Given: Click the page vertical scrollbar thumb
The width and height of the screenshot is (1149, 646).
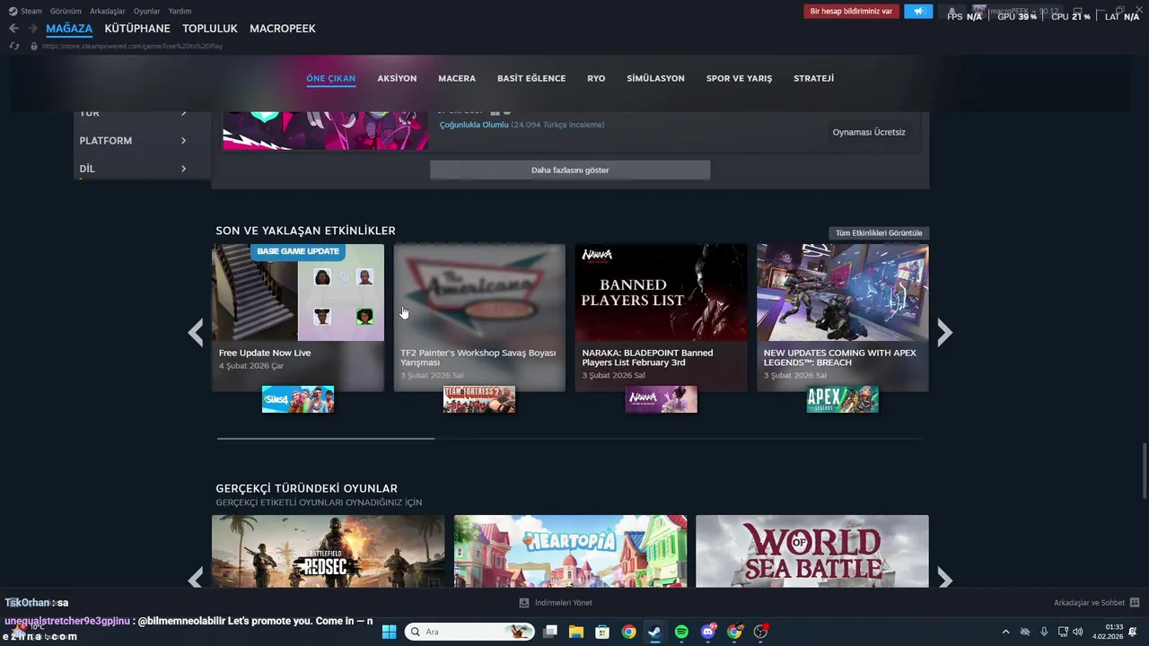Looking at the screenshot, I should (1145, 471).
